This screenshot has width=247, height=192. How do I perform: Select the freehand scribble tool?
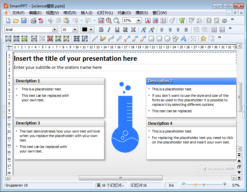point(103,39)
